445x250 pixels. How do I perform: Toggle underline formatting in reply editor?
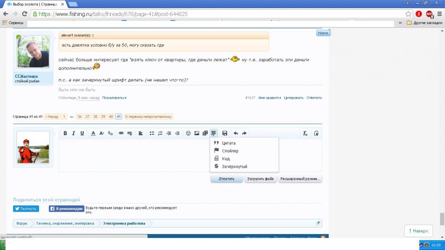pos(82,133)
